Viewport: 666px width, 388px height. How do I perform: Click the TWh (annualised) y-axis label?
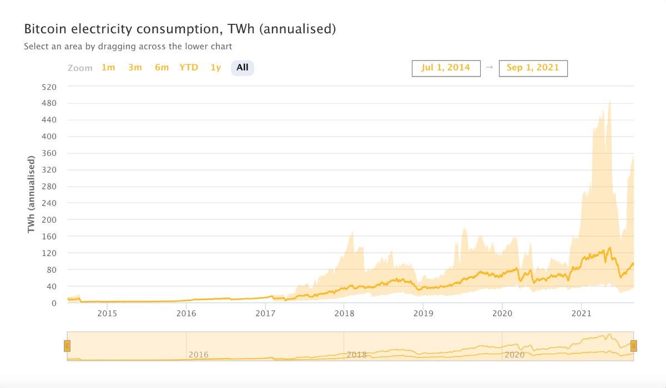point(32,195)
